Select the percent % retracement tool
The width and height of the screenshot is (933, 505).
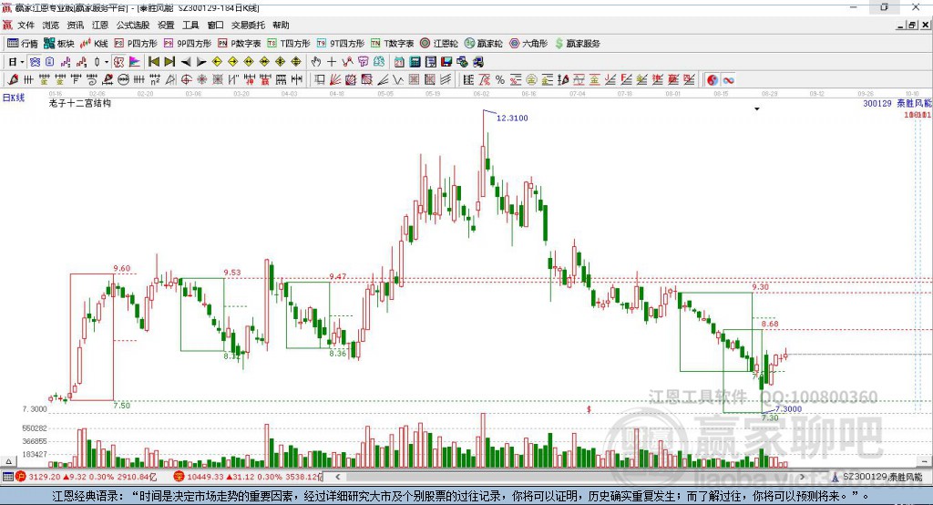[x=500, y=80]
